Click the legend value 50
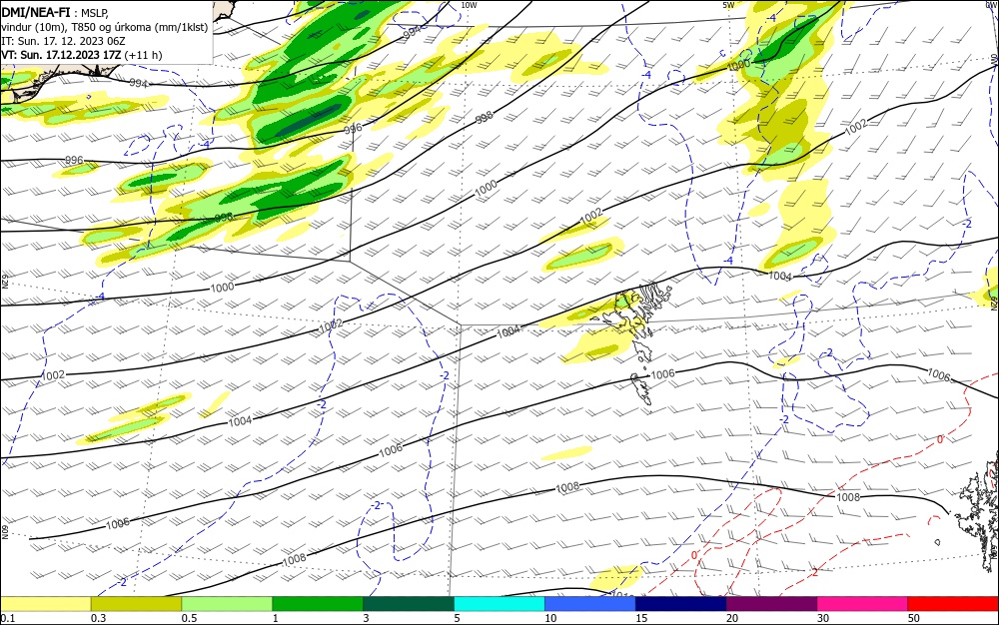Screen dimensions: 999x625 click(914, 619)
